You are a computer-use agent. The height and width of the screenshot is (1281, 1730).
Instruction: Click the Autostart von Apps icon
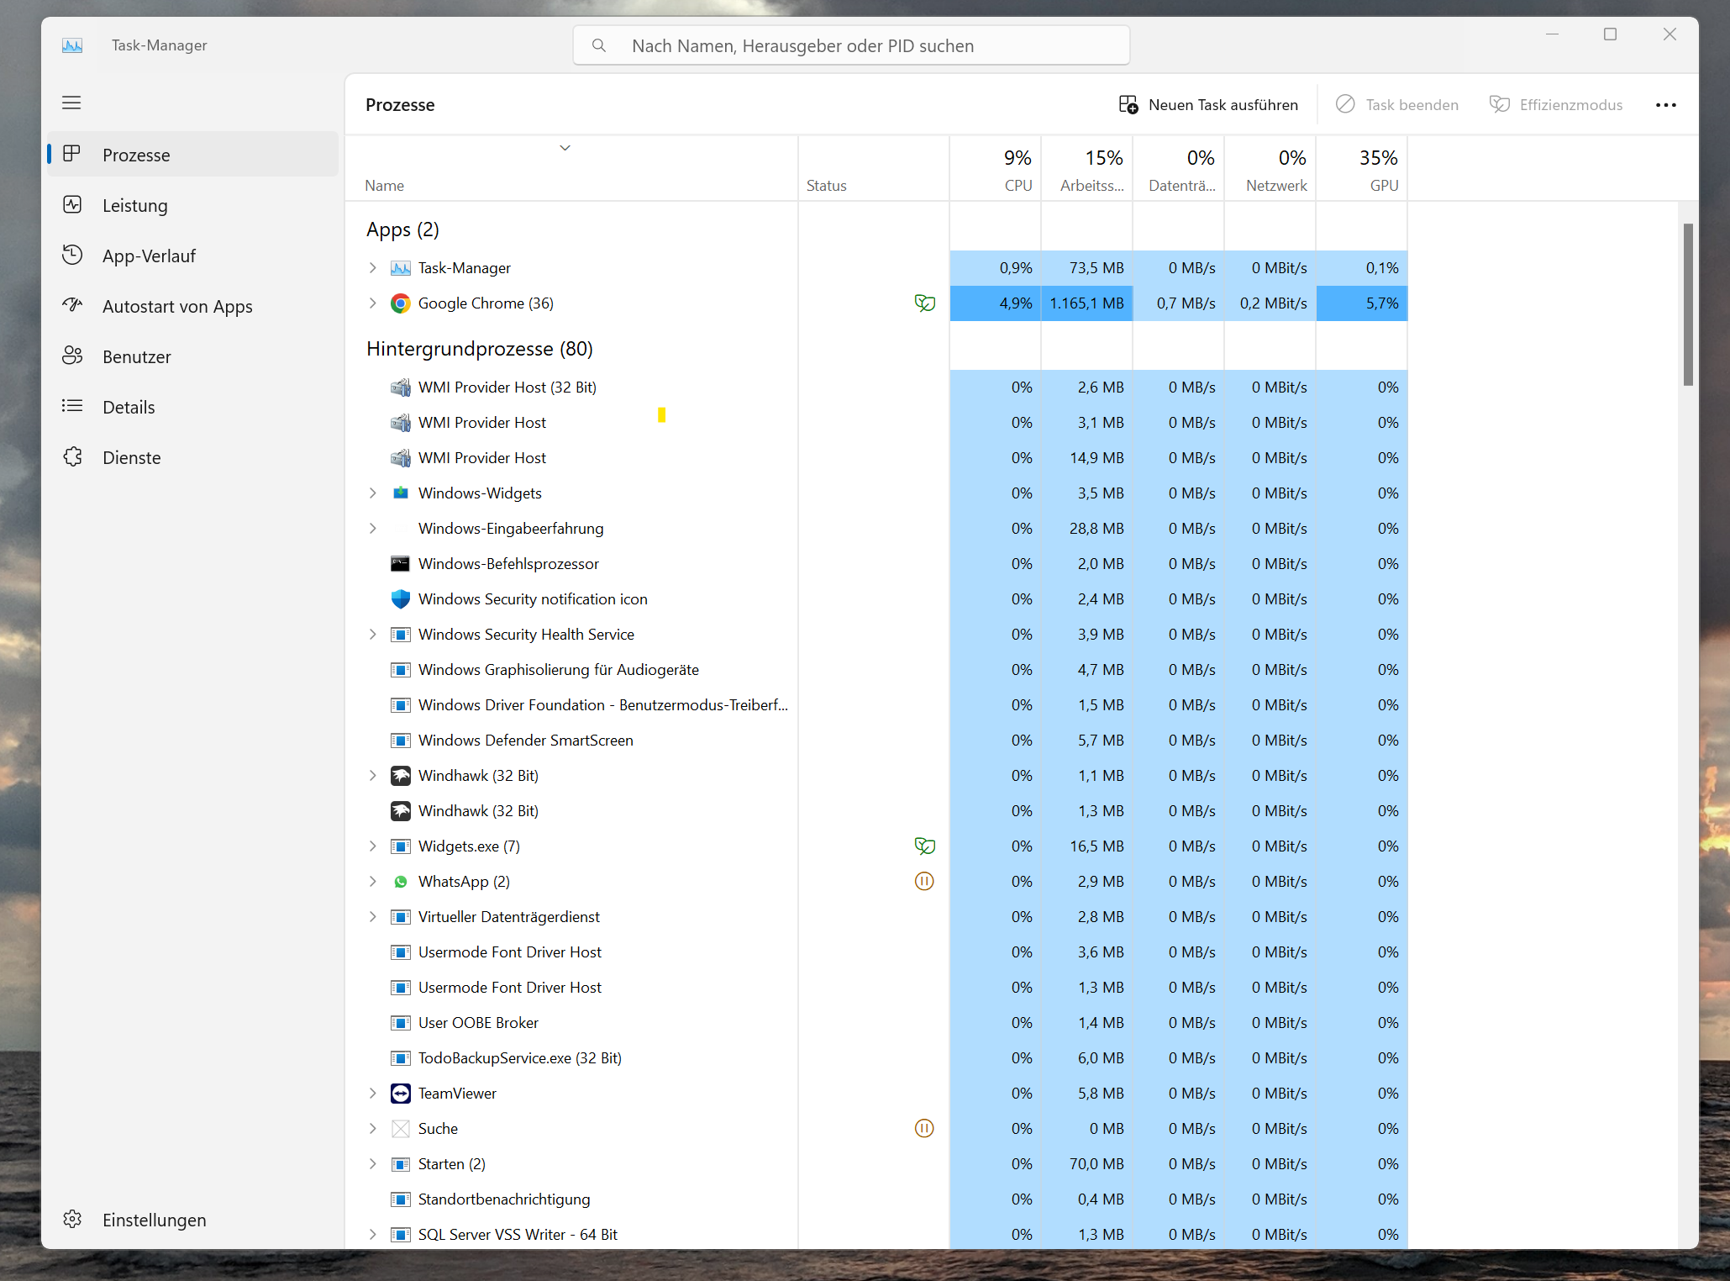[x=72, y=306]
